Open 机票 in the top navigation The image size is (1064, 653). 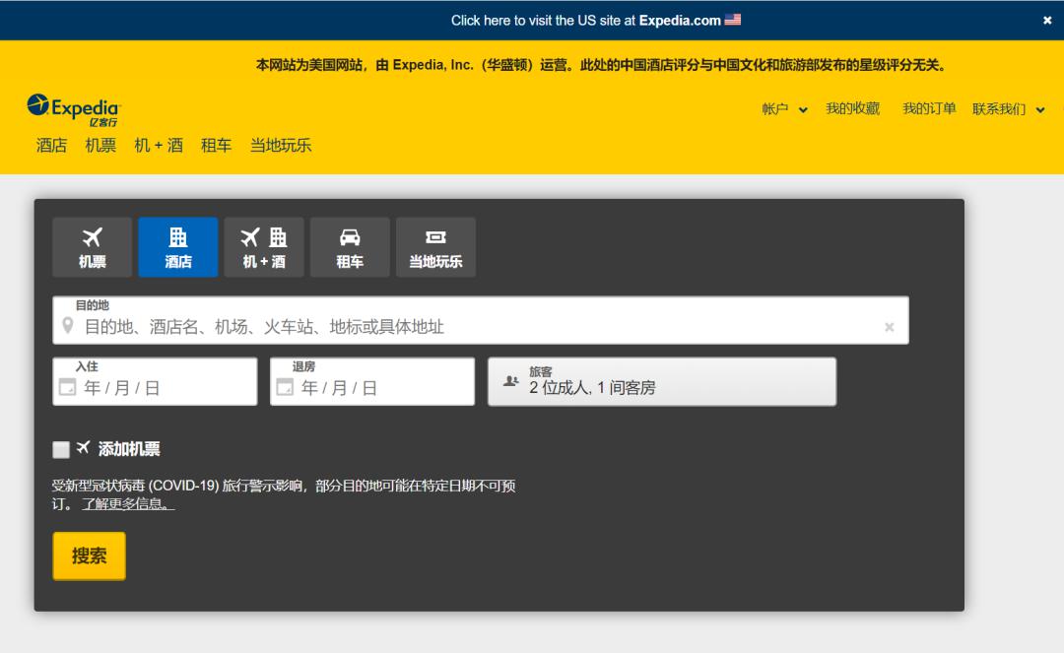pos(100,145)
